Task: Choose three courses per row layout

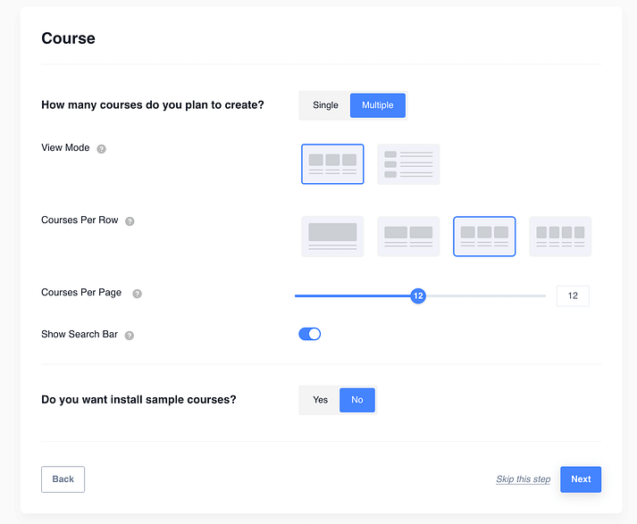Action: pyautogui.click(x=484, y=237)
